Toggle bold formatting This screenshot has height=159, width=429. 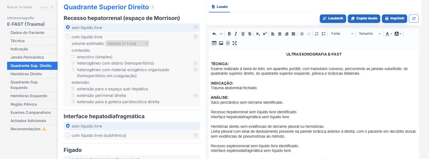pyautogui.click(x=229, y=34)
